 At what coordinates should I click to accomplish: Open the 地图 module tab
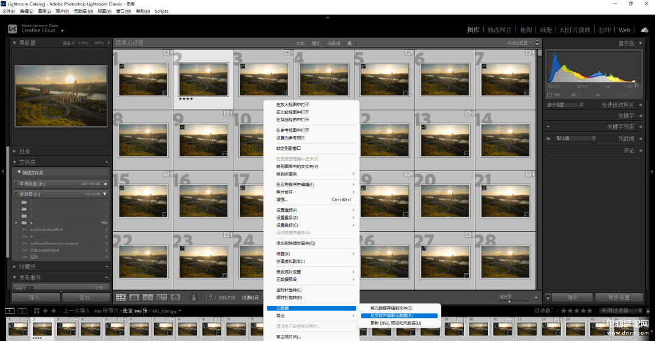tap(526, 30)
